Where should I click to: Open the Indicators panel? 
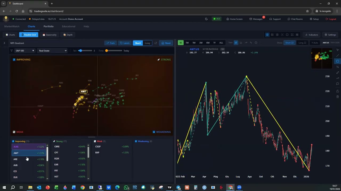click(x=311, y=35)
